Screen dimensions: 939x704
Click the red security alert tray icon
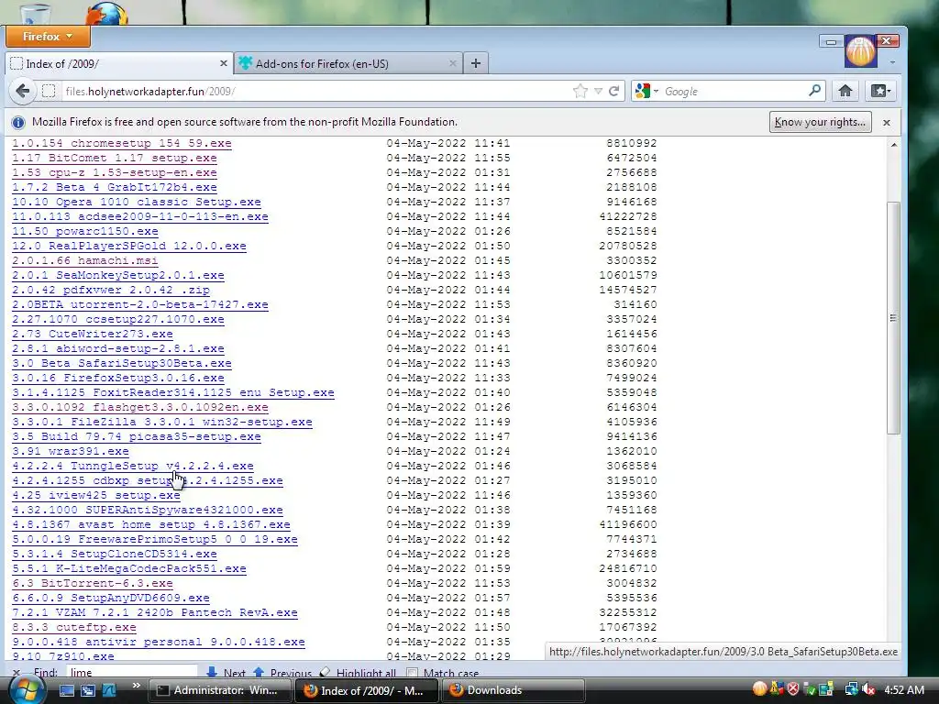793,690
